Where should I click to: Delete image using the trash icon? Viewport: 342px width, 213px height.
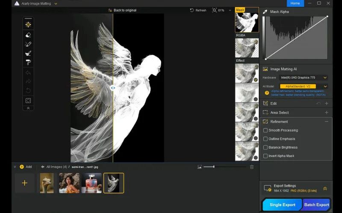tap(252, 167)
